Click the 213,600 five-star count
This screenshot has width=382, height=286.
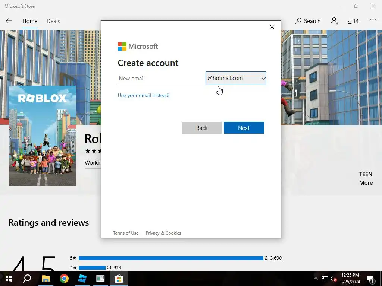click(x=273, y=258)
